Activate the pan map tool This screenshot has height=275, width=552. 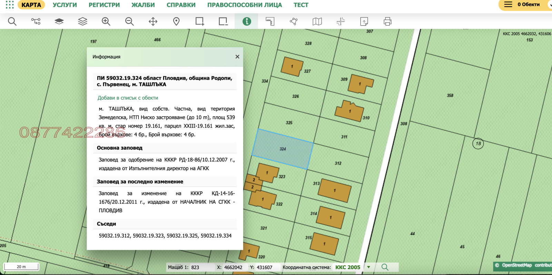point(153,21)
